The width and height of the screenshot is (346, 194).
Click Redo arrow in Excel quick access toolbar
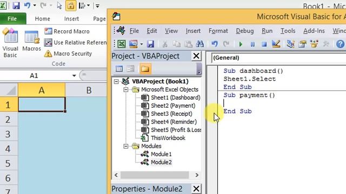[x=43, y=5]
